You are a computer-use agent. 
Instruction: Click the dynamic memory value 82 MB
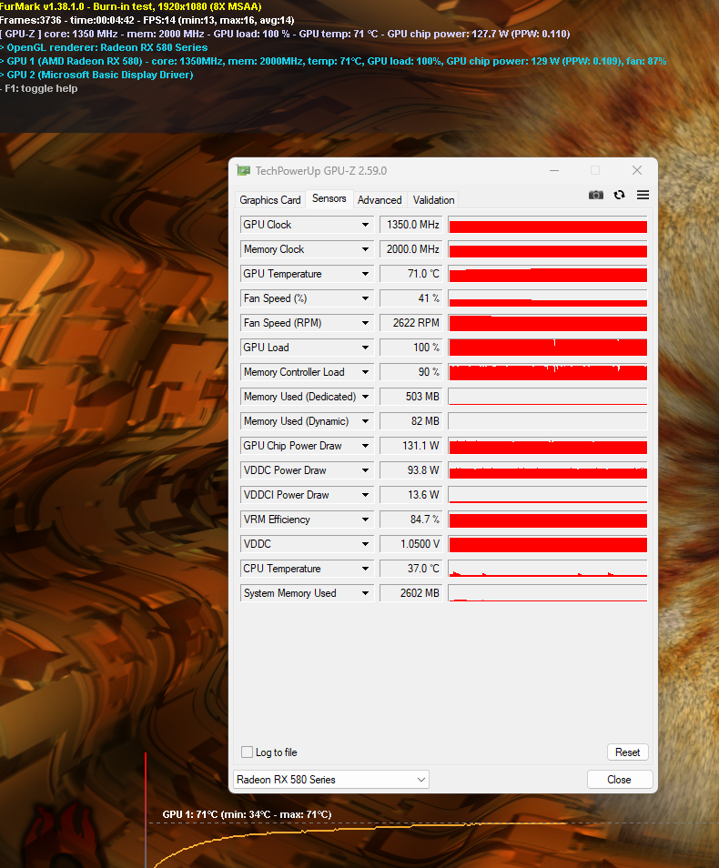point(411,420)
